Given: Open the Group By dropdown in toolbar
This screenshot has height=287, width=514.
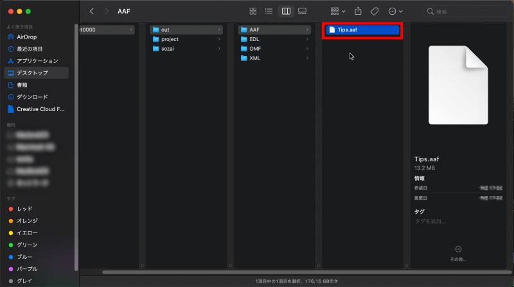Looking at the screenshot, I should 337,12.
